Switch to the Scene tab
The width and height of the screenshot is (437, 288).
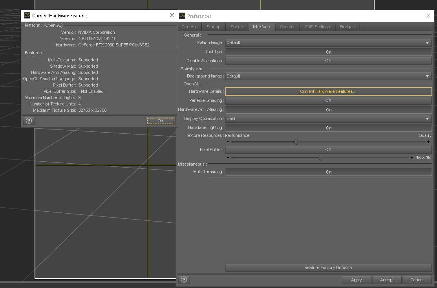pos(237,27)
